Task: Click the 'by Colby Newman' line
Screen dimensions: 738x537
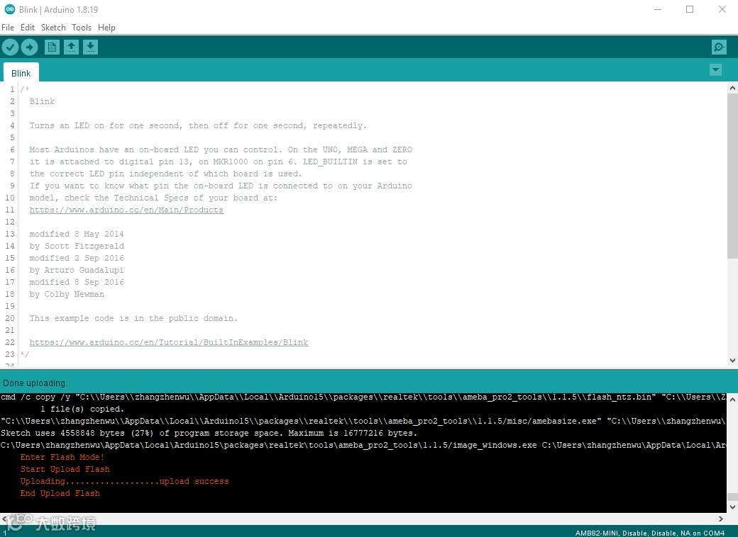Action: 67,294
